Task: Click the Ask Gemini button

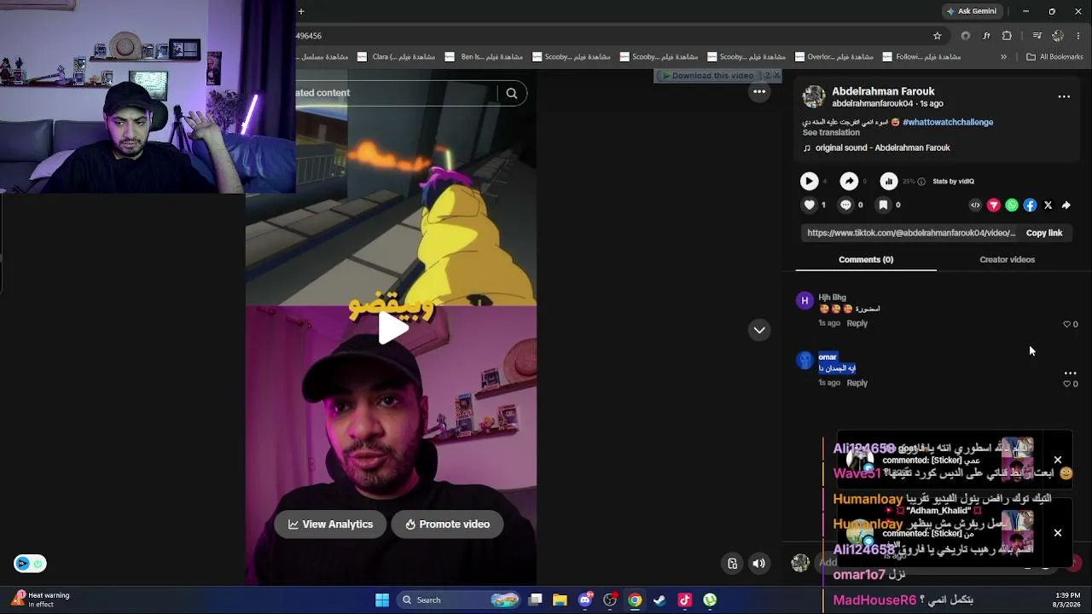Action: click(971, 11)
